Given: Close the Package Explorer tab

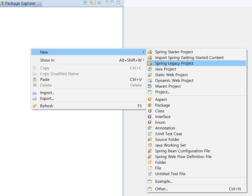Looking at the screenshot, I should coord(39,3).
